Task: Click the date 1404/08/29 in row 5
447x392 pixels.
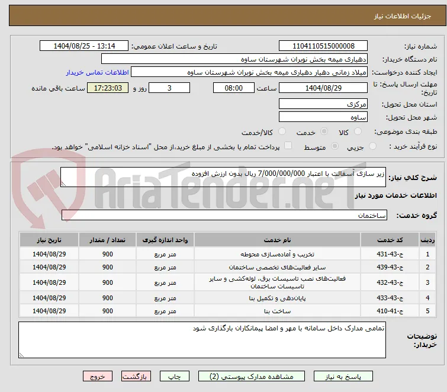Action: point(49,311)
